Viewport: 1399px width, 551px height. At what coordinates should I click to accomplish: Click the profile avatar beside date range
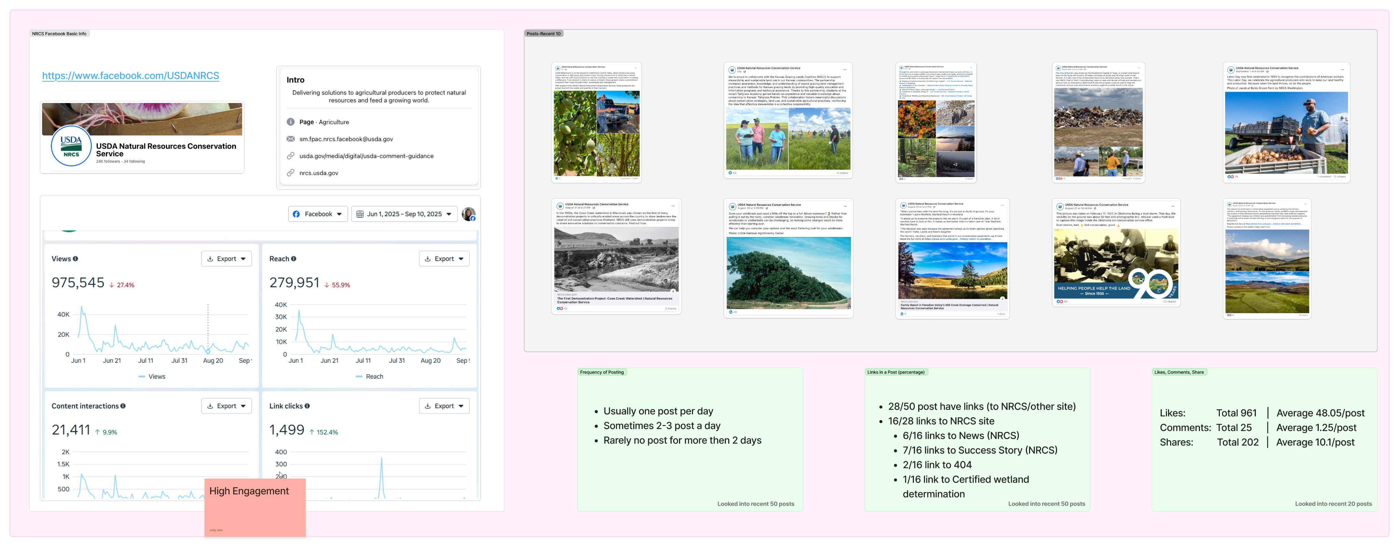[x=469, y=214]
